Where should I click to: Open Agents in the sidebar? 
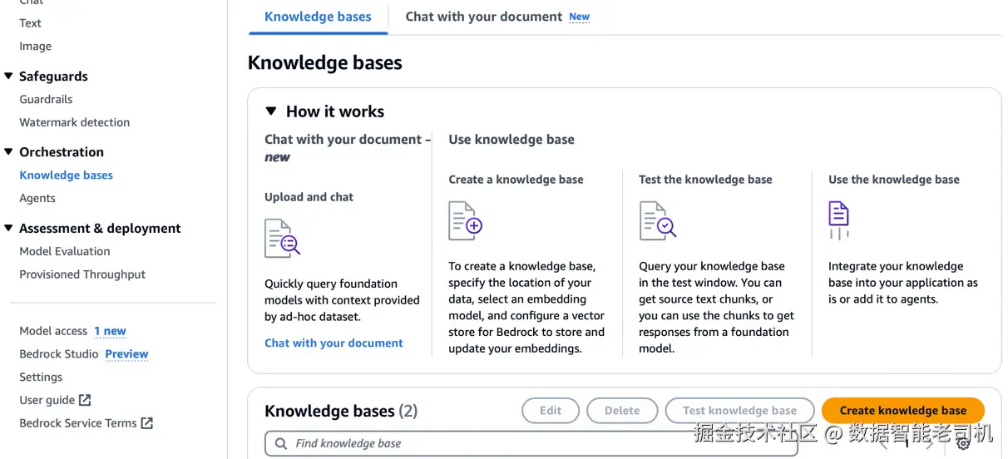37,198
